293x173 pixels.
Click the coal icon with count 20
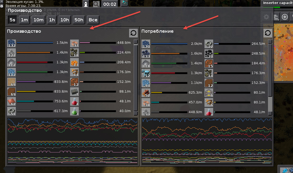pos(209,54)
